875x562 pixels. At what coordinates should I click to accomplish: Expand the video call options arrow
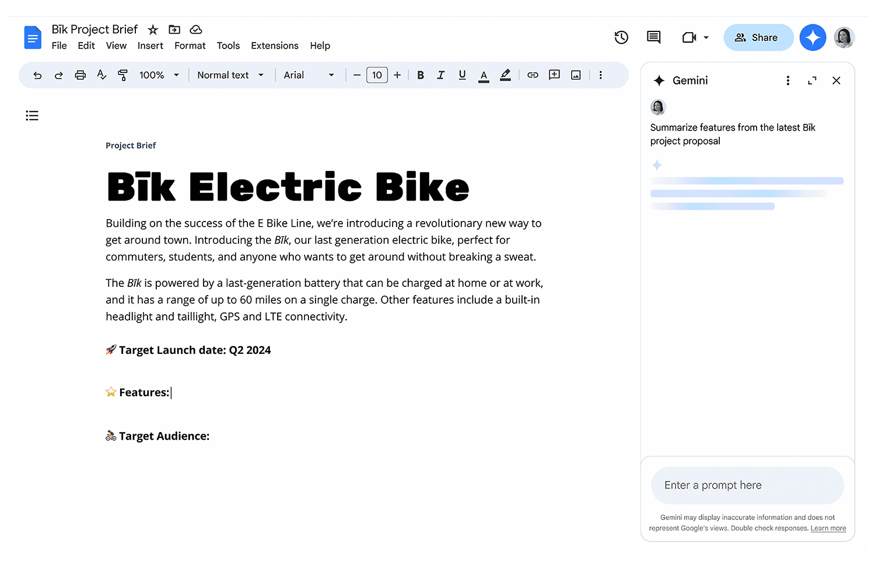(x=706, y=37)
